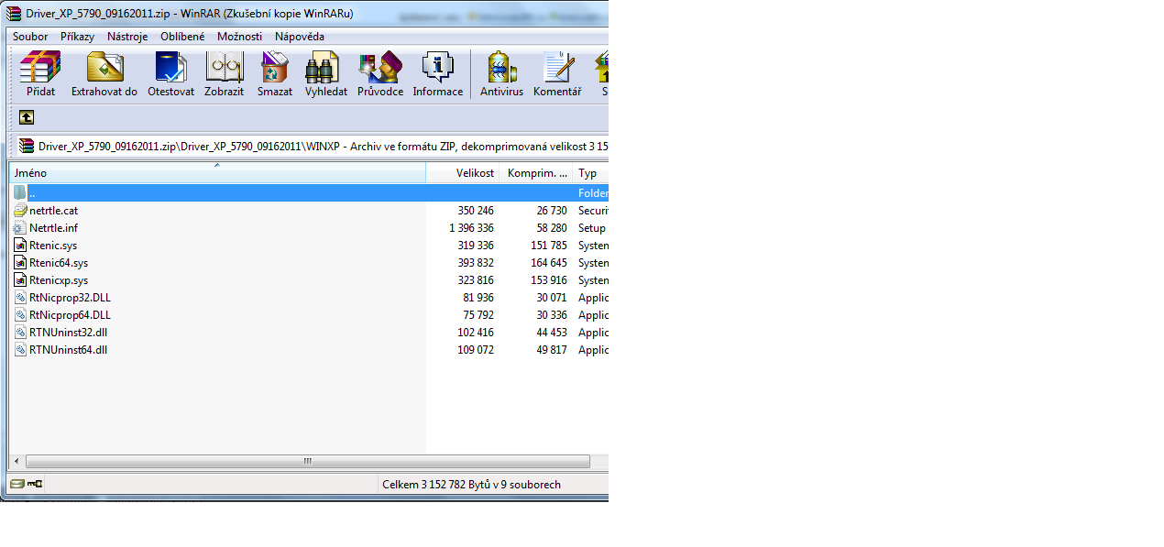Click the size value 1 396 336

[471, 228]
